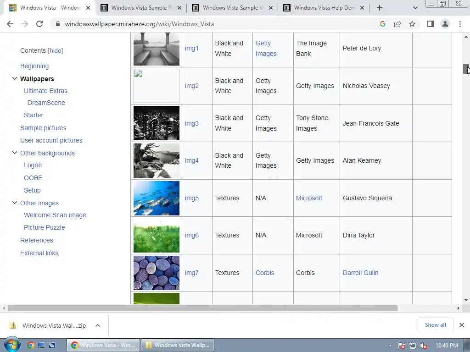Open the Microsoft link in img5 row
This screenshot has width=470, height=352.
click(x=309, y=198)
